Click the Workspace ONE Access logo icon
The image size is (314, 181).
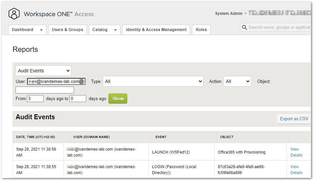pos(14,14)
